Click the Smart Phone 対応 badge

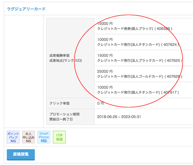click(x=44, y=137)
